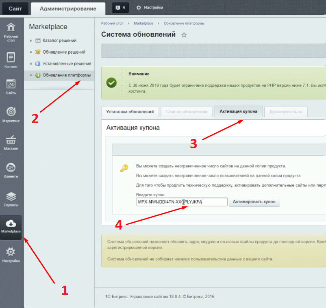
Task: Click note about not collecting пользовательские данные
Action: pyautogui.click(x=190, y=259)
